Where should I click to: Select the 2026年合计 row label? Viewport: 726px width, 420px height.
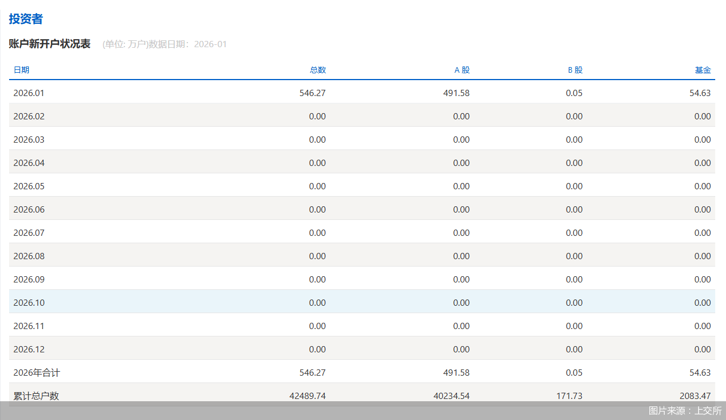point(37,373)
